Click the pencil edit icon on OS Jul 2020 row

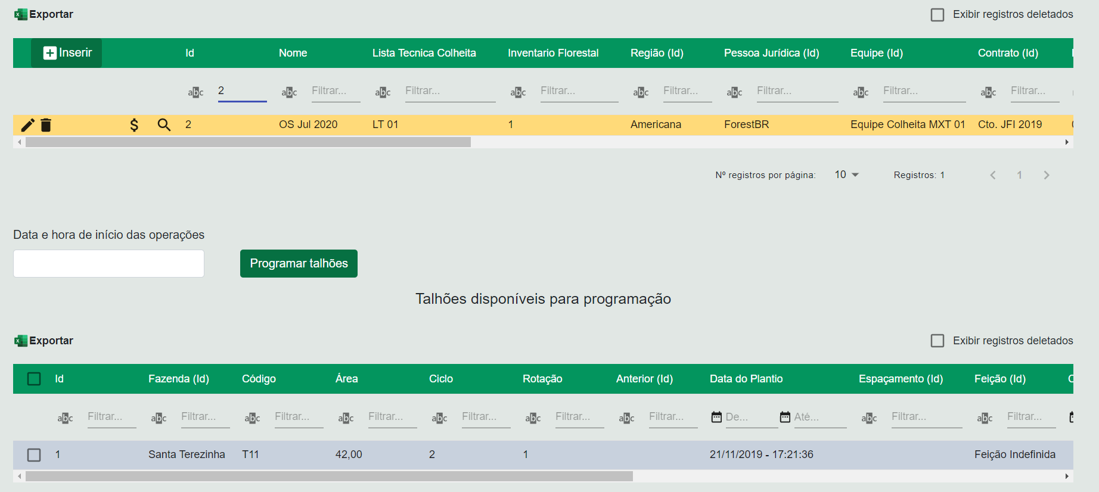(27, 125)
